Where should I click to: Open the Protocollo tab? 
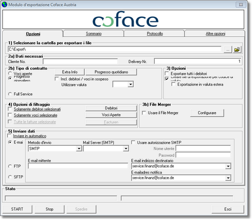pos(155,34)
